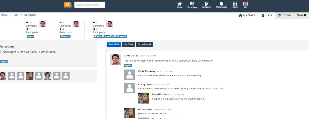Open the Notifications bell icon
The image size is (309, 119).
[221, 3]
